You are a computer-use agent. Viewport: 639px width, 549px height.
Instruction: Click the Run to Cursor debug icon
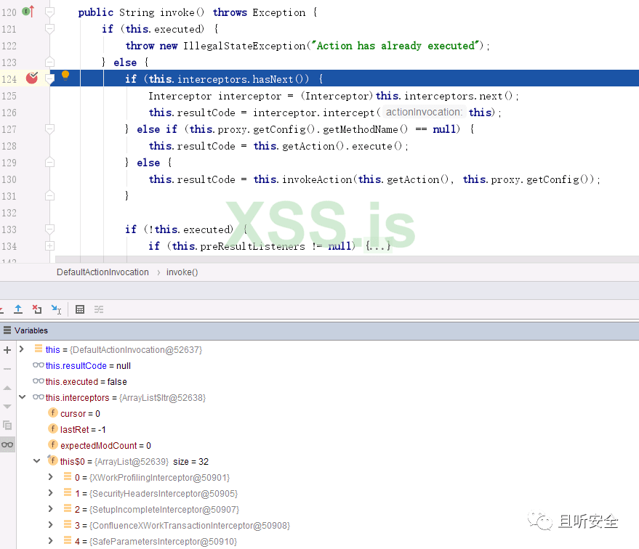[x=56, y=309]
